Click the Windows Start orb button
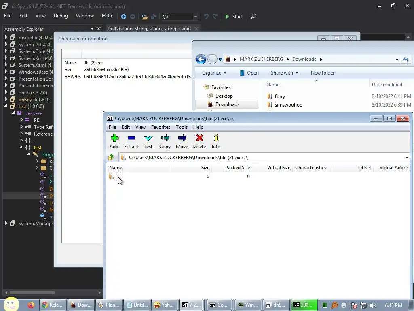This screenshot has height=311, width=414. coord(11,305)
